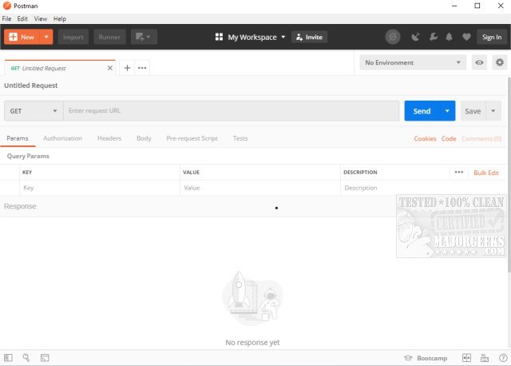
Task: Switch to the Authorization tab
Action: click(x=63, y=138)
